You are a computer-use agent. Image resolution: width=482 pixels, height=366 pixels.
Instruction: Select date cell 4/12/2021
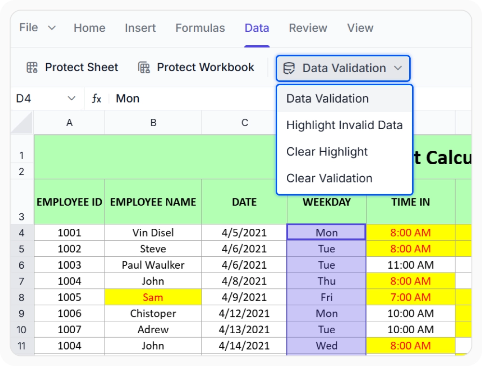(244, 314)
